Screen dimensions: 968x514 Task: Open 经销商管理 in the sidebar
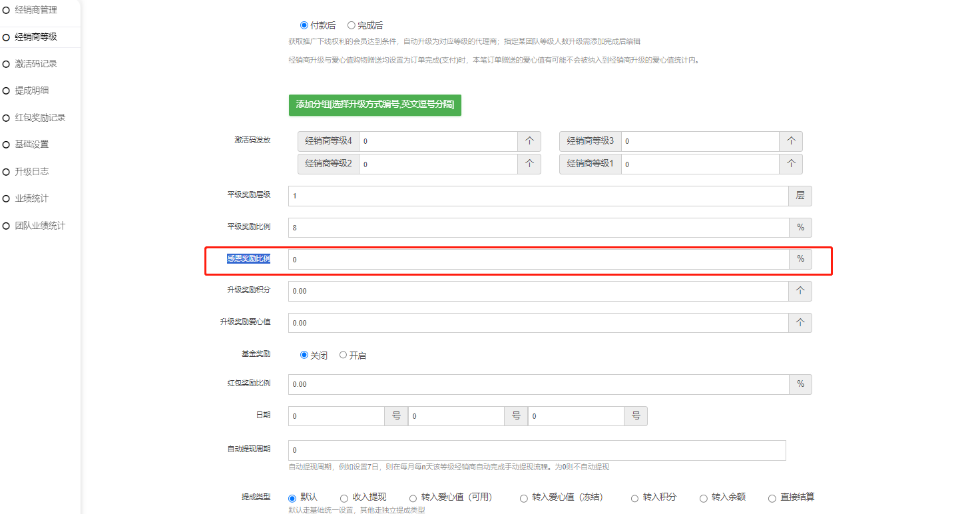tap(35, 10)
